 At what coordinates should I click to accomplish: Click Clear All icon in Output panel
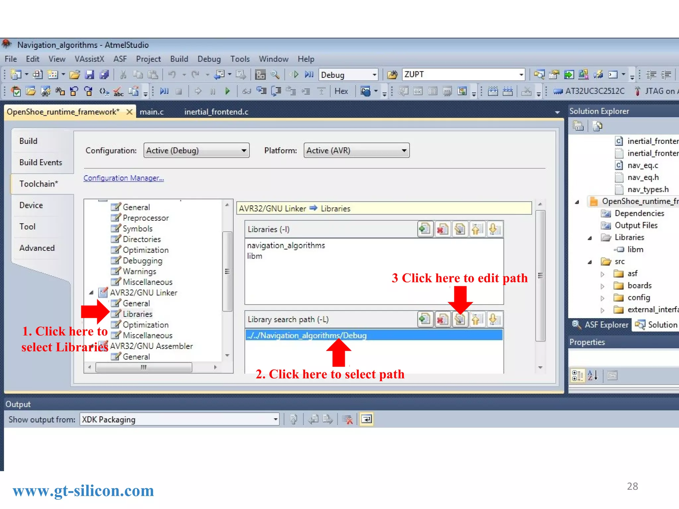347,419
